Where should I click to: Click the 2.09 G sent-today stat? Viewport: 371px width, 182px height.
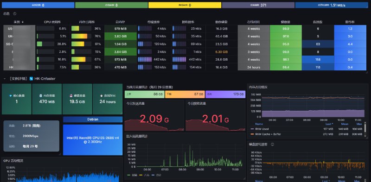click(x=154, y=119)
